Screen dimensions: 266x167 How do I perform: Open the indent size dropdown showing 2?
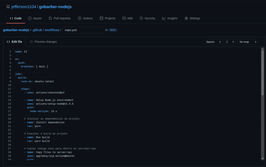[230, 42]
